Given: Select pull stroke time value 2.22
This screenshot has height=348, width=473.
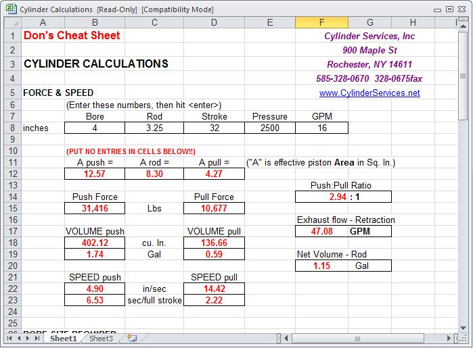Looking at the screenshot, I should 214,300.
